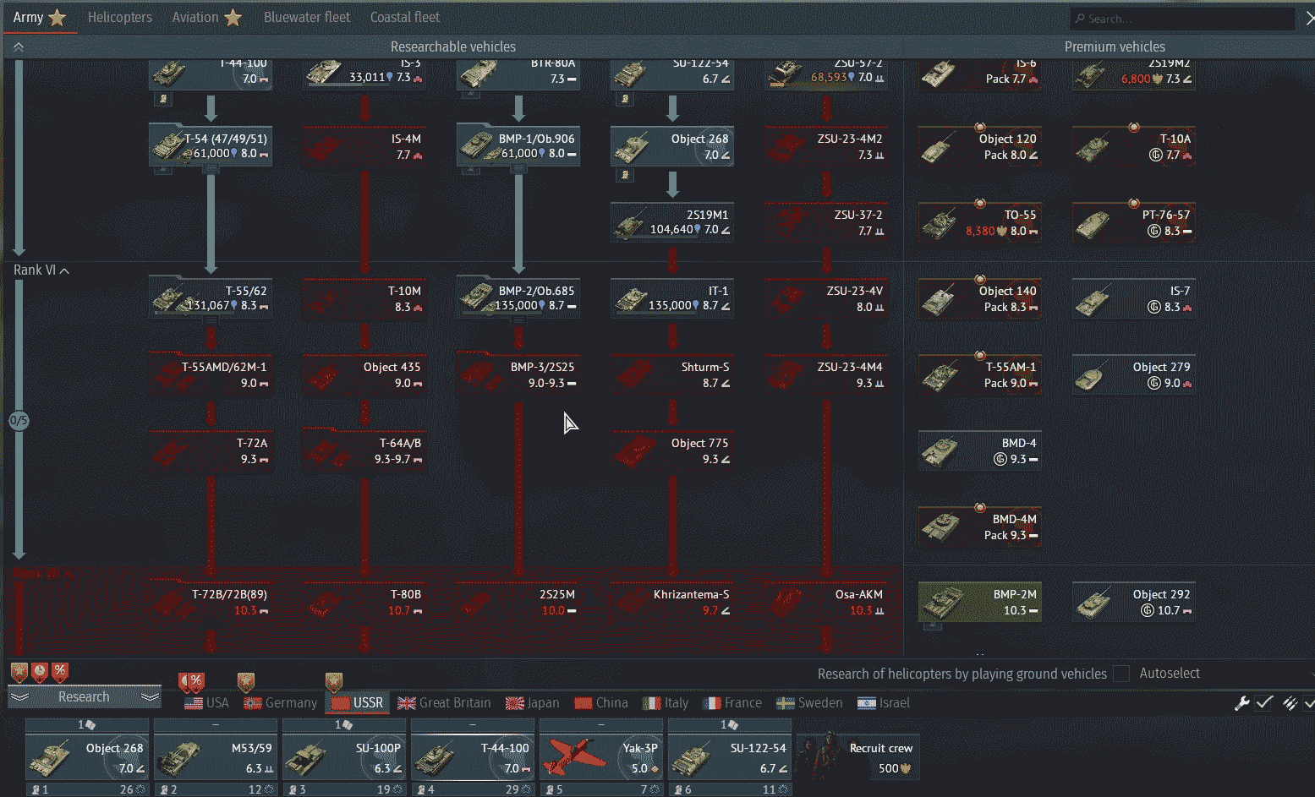Viewport: 1315px width, 797px height.
Task: Select the Object 268 icon in research tree
Action: (x=672, y=146)
